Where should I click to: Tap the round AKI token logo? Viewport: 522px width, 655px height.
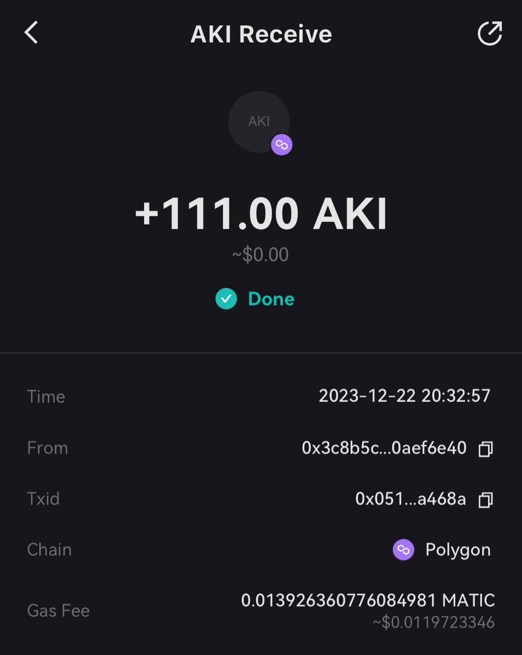click(x=258, y=122)
